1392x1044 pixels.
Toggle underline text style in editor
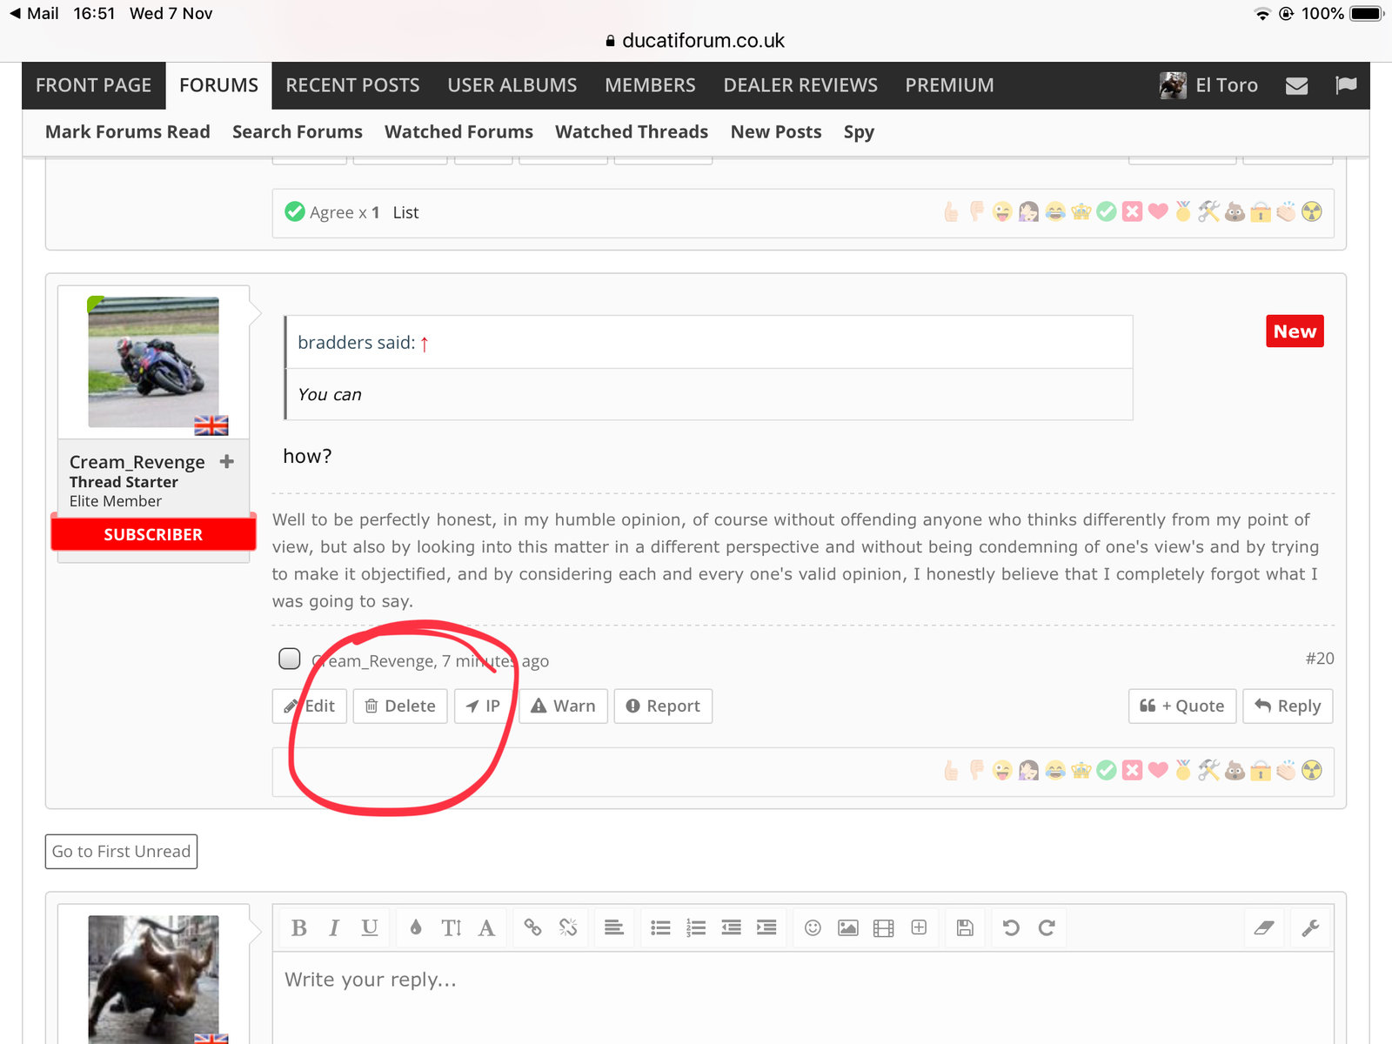point(370,927)
